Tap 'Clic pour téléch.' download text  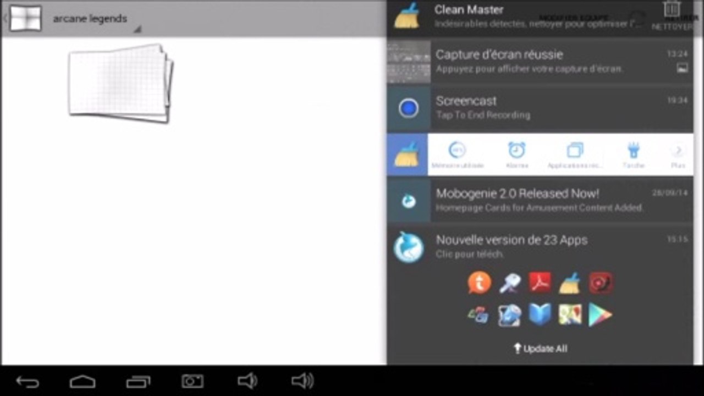(x=469, y=254)
